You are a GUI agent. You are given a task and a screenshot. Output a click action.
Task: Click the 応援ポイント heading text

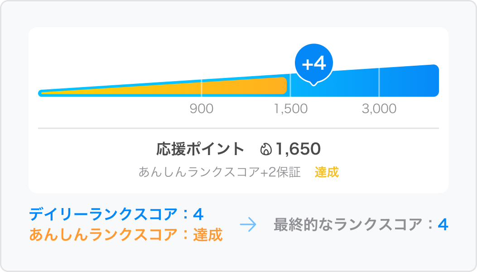200,149
